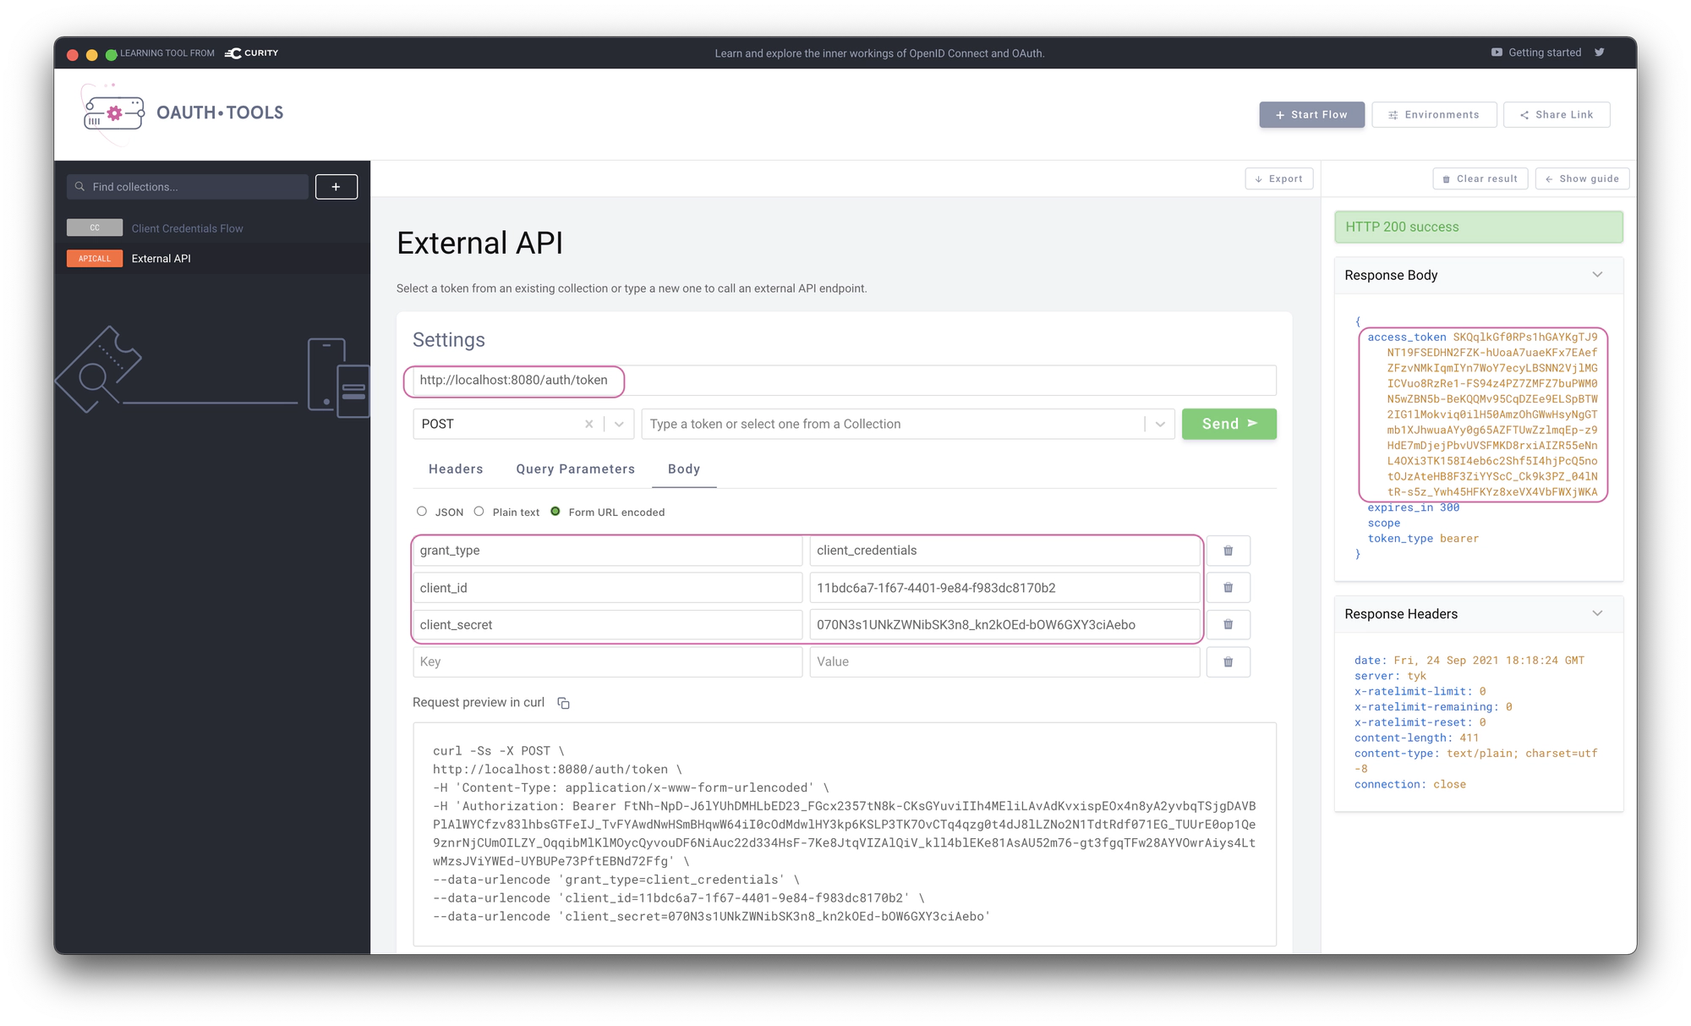This screenshot has height=1026, width=1691.
Task: Open the POST method dropdown
Action: [x=620, y=424]
